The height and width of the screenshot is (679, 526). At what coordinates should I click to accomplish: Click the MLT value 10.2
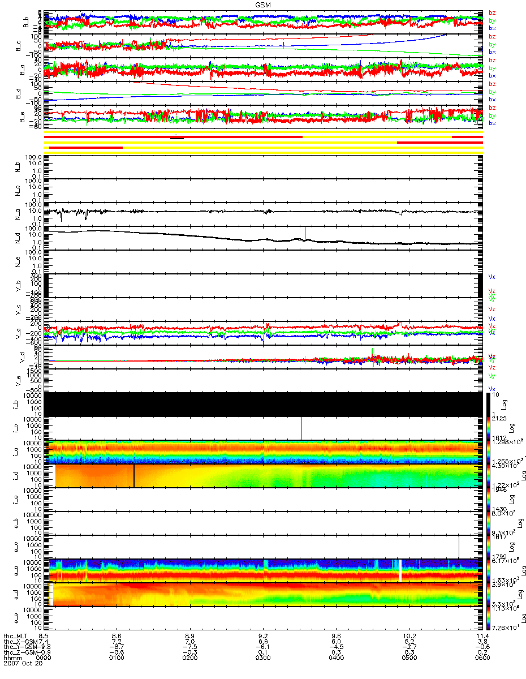tap(409, 635)
